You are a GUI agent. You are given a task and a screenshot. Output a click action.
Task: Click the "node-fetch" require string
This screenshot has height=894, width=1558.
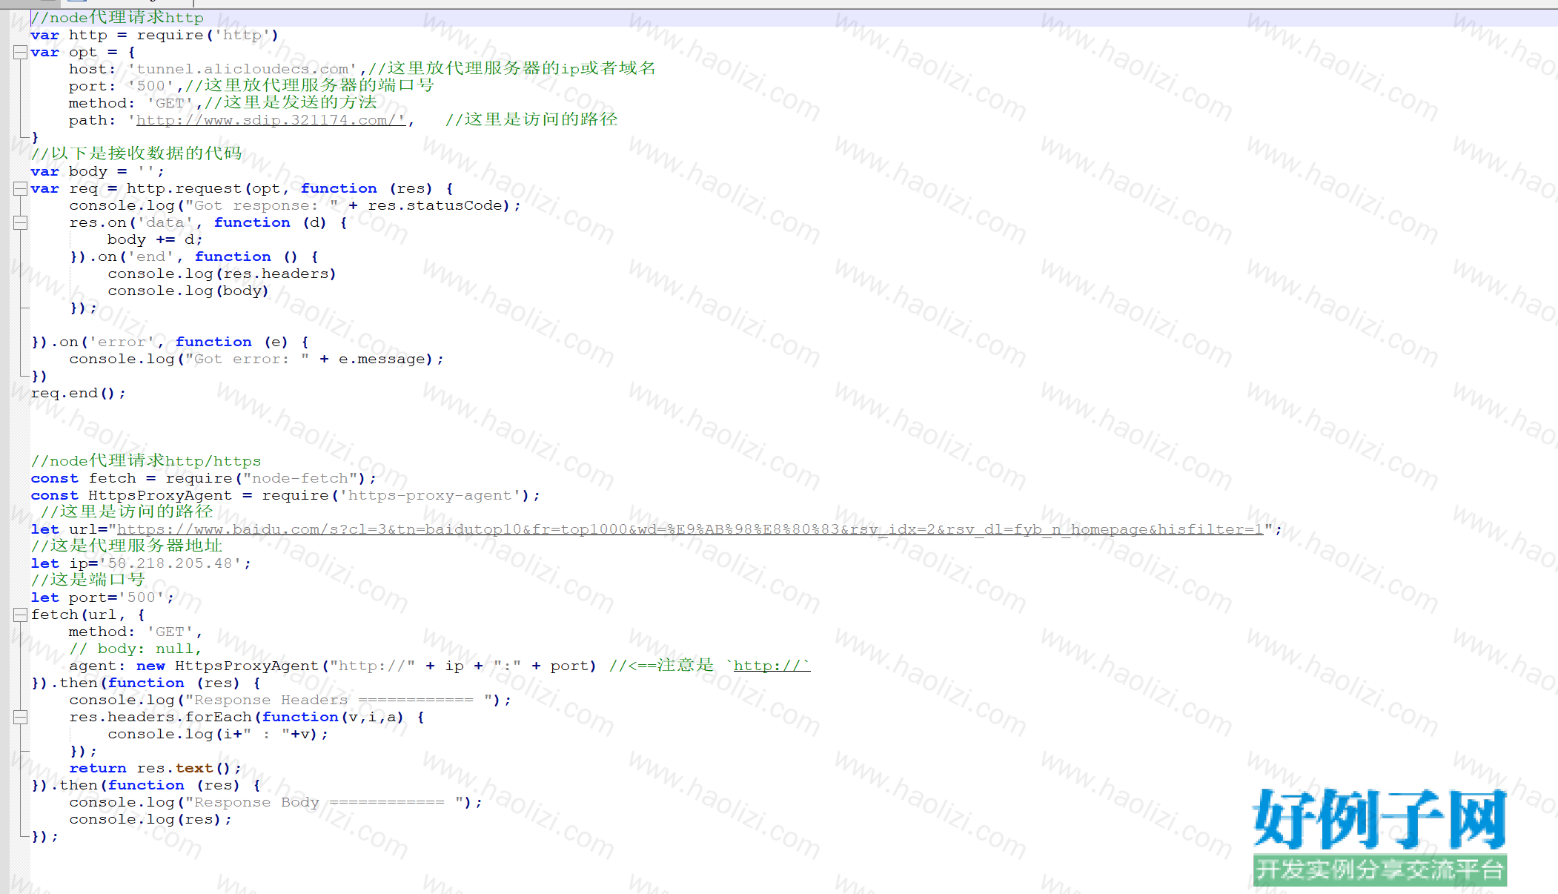300,478
